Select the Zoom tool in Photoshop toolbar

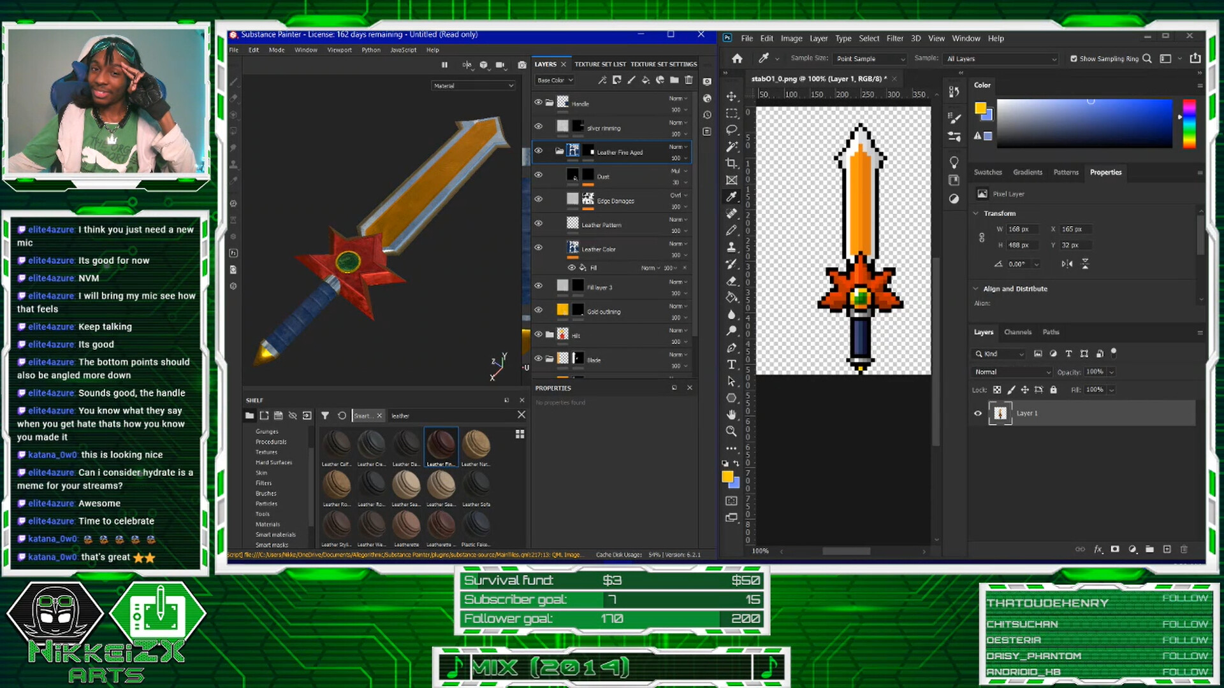[x=731, y=431]
